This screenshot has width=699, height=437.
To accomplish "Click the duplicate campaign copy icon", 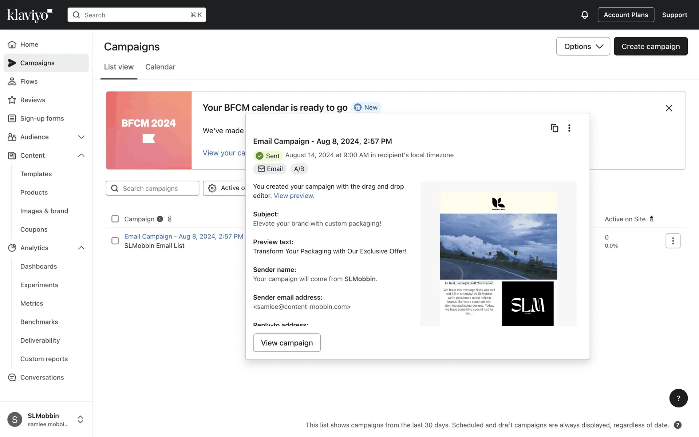I will point(554,128).
